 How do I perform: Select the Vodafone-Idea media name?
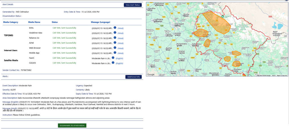[x=36, y=33]
